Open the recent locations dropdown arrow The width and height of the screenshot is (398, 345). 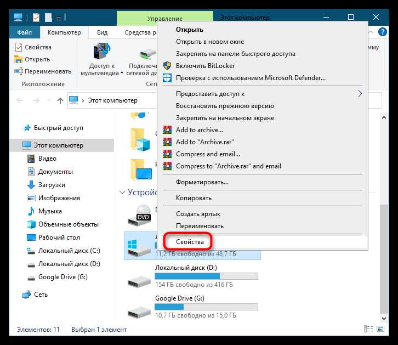click(x=48, y=101)
